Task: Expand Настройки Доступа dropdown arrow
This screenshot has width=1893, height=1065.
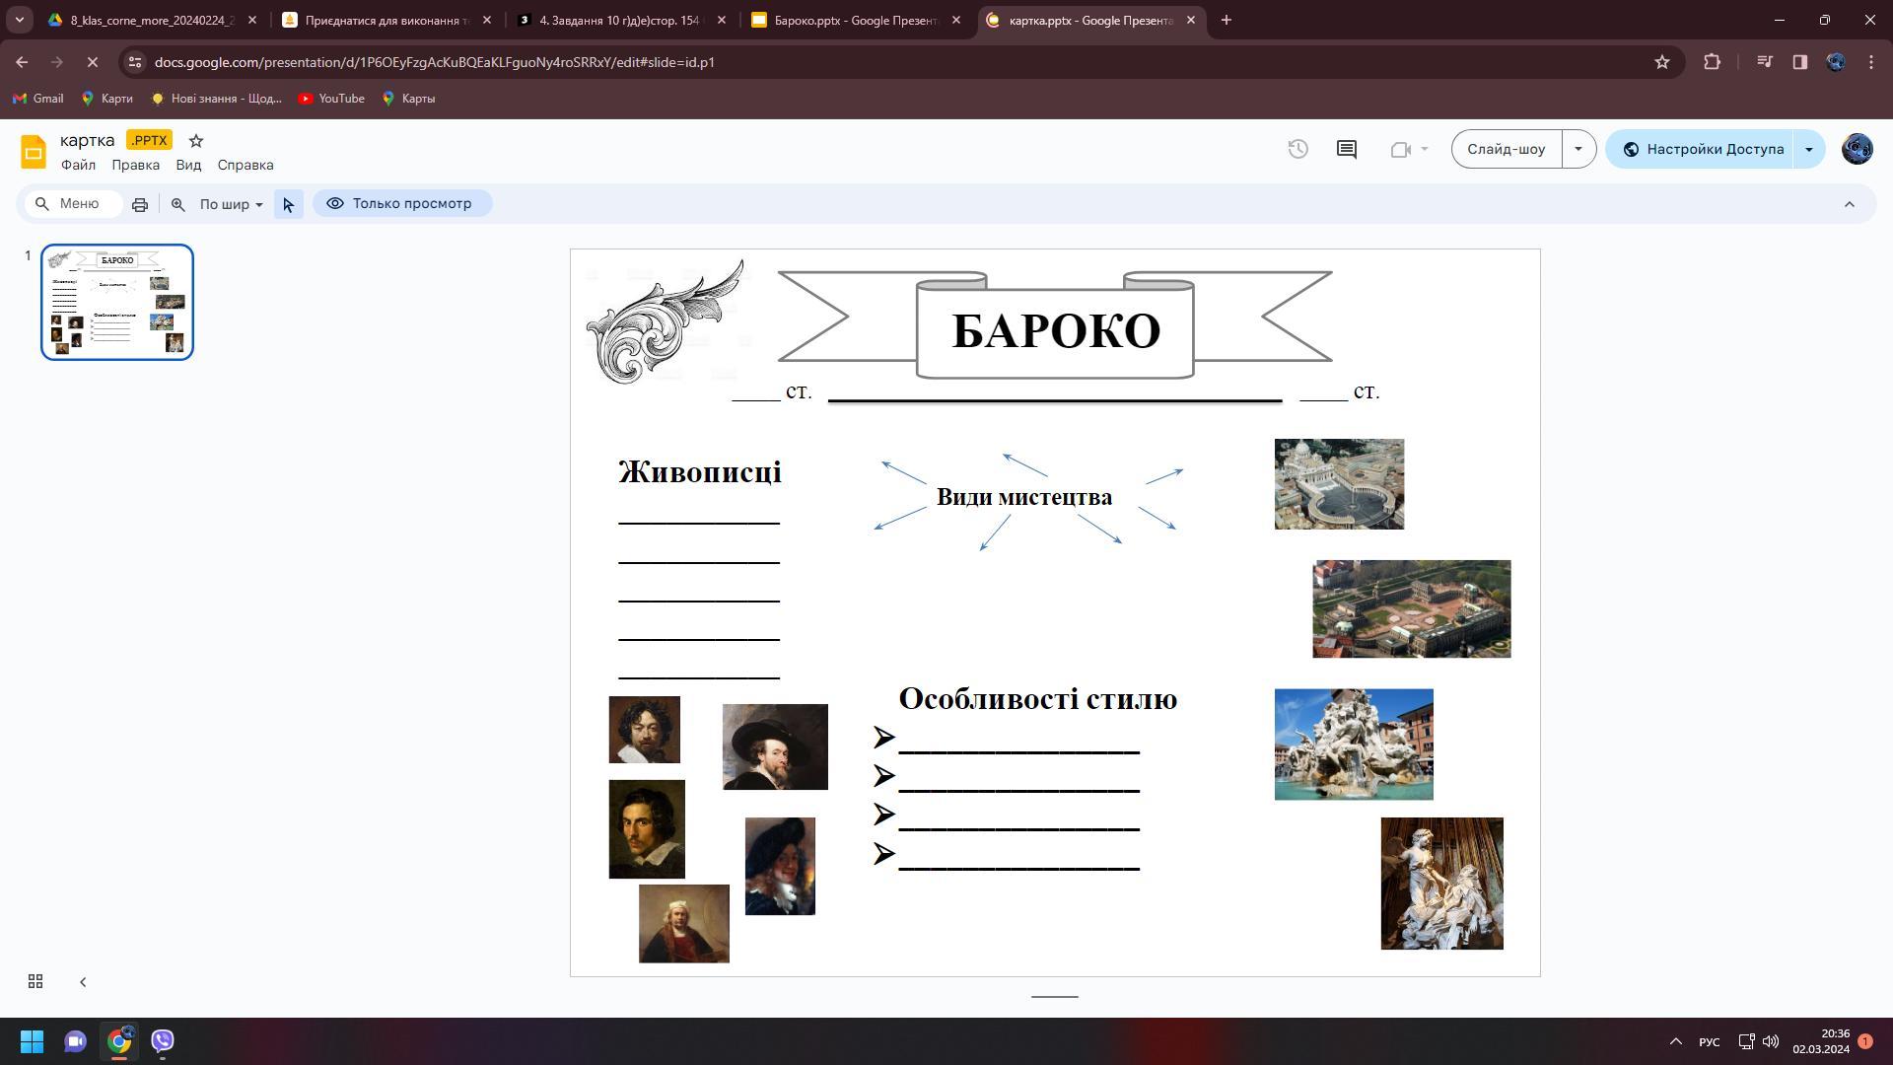Action: [1808, 149]
